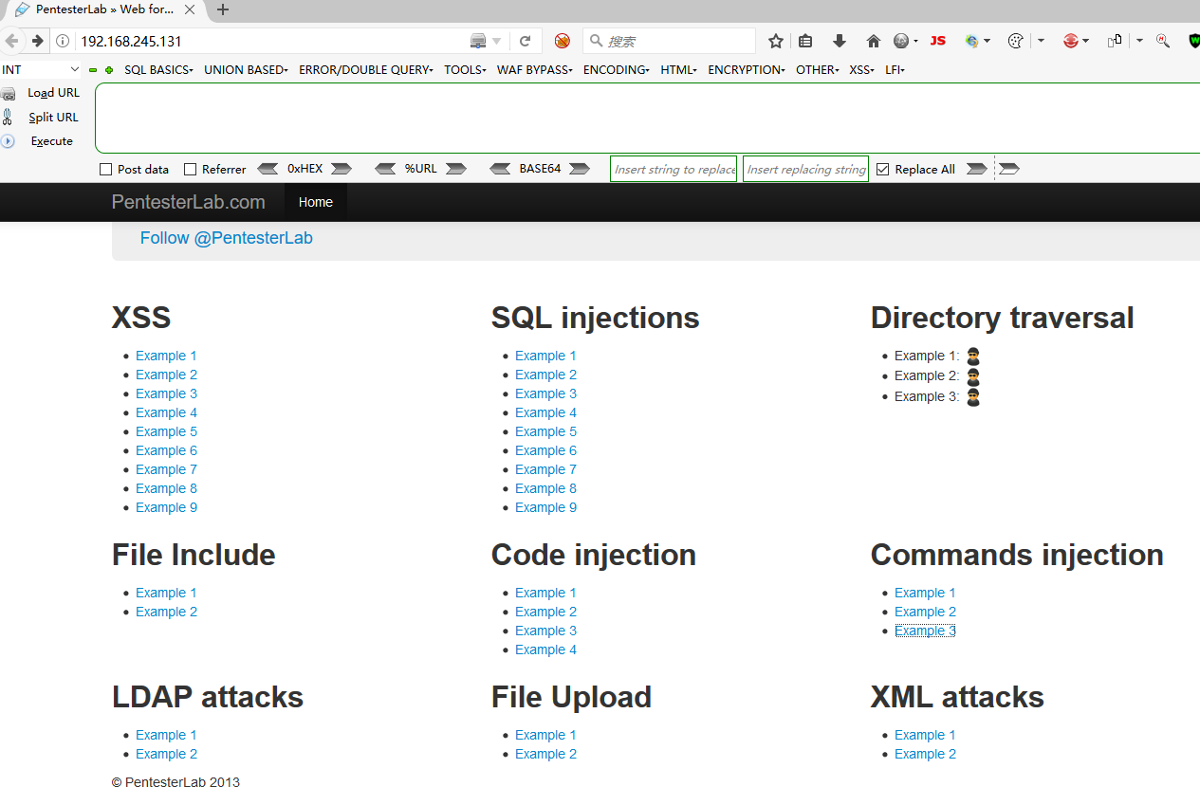This screenshot has width=1200, height=805.
Task: Click the Split URL button label
Action: click(53, 118)
